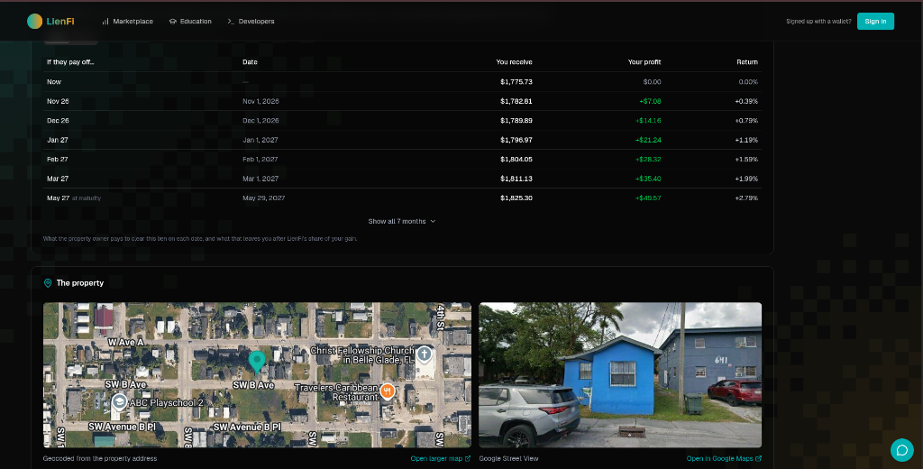Image resolution: width=923 pixels, height=469 pixels.
Task: Select the 'Jan 27' row label
Action: tap(58, 140)
